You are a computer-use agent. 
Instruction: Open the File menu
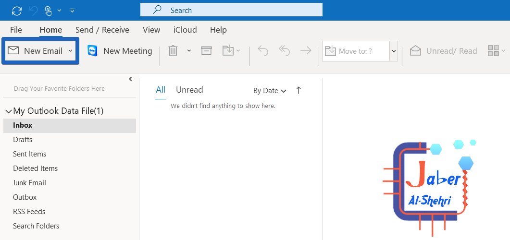tap(16, 30)
